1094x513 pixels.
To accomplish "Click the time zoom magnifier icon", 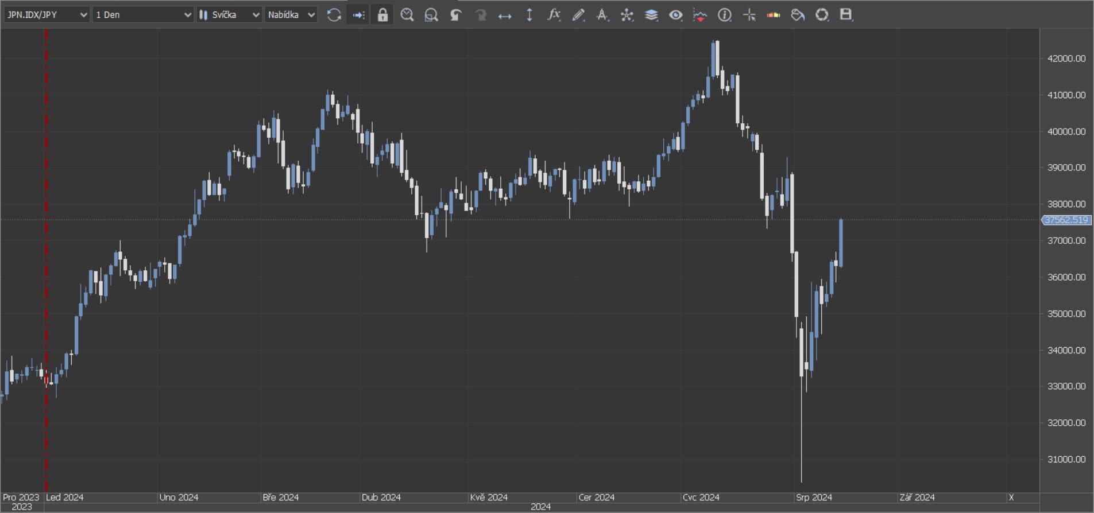I will click(x=407, y=15).
